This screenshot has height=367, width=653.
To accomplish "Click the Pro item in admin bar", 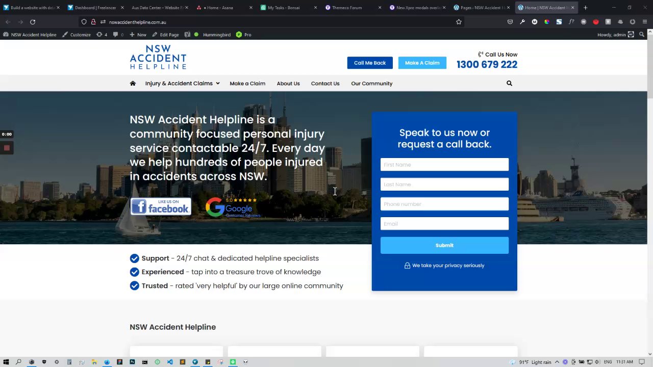I will pyautogui.click(x=243, y=35).
